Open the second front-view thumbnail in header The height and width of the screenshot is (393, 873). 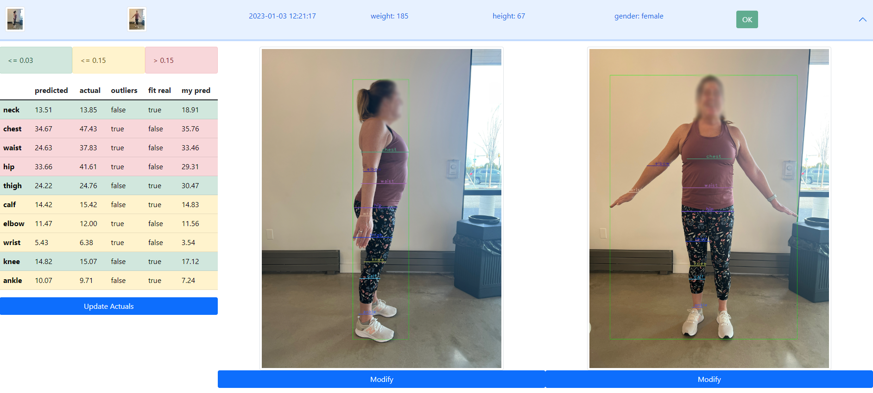click(137, 19)
